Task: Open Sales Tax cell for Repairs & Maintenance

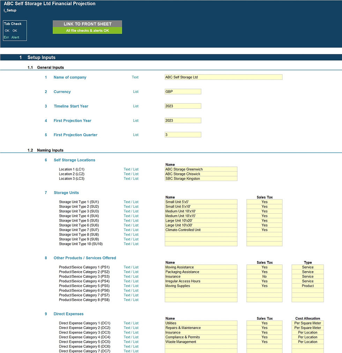Action: tap(265, 328)
